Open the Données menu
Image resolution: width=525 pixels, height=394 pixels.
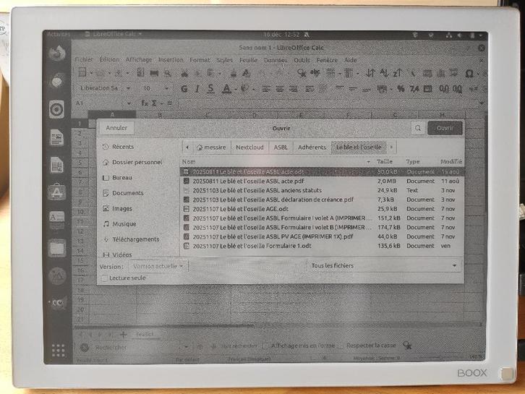(x=276, y=60)
